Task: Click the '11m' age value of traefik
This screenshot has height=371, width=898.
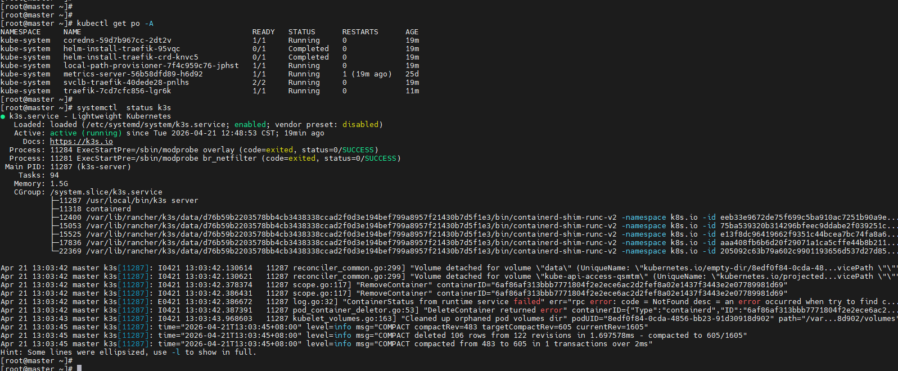Action: click(412, 91)
